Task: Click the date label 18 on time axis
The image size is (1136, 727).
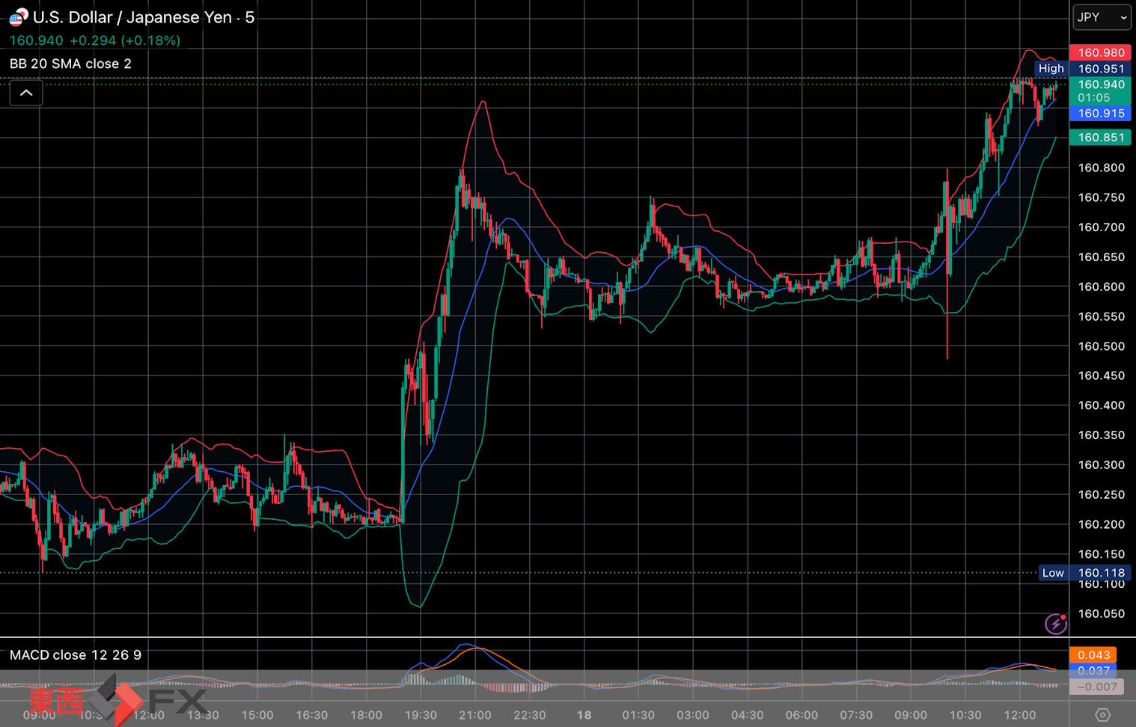Action: [x=584, y=715]
